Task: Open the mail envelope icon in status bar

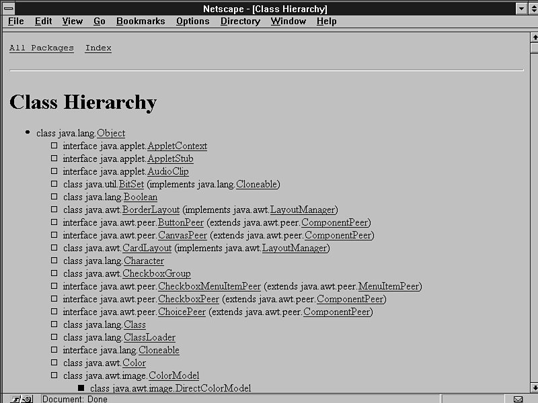Action: [518, 399]
